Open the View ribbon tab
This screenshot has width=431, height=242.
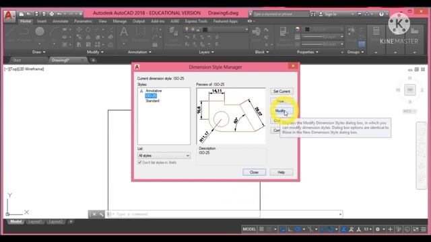(102, 21)
